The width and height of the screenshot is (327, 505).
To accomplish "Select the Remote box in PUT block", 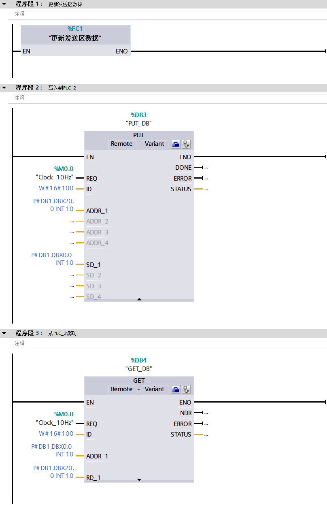I will pos(121,144).
